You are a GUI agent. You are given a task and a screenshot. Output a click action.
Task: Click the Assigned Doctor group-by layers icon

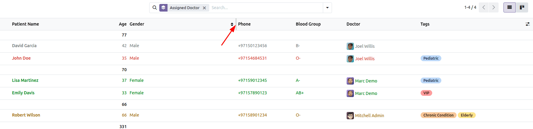tap(164, 8)
